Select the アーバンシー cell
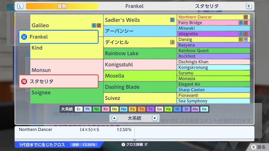Image resolution: width=269 pixels, height=151 pixels. pos(140,31)
